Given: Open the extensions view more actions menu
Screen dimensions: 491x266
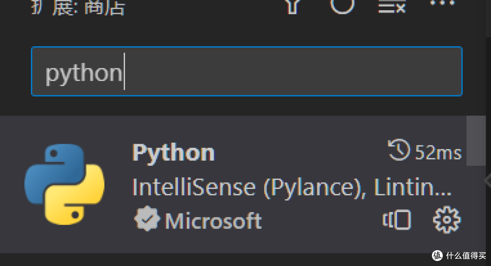Looking at the screenshot, I should pos(442,3).
